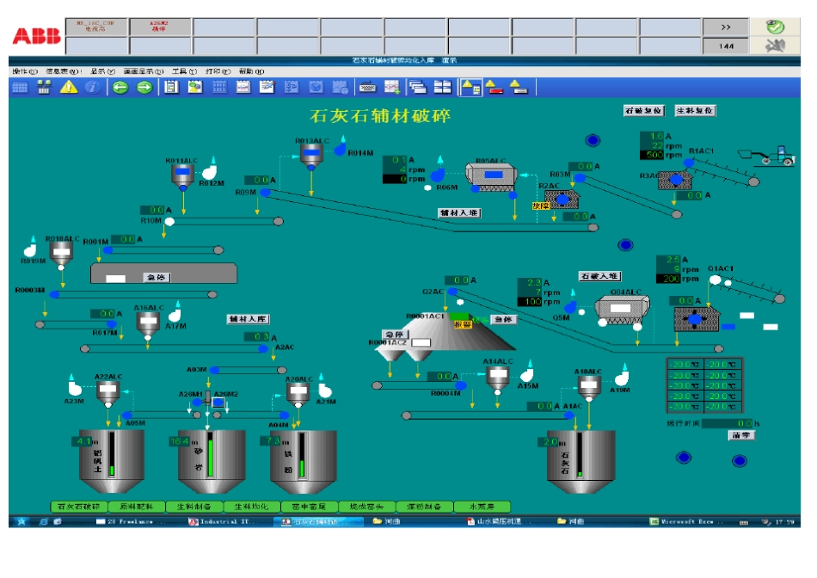Open the keyboard icon in the toolbar

coord(368,88)
